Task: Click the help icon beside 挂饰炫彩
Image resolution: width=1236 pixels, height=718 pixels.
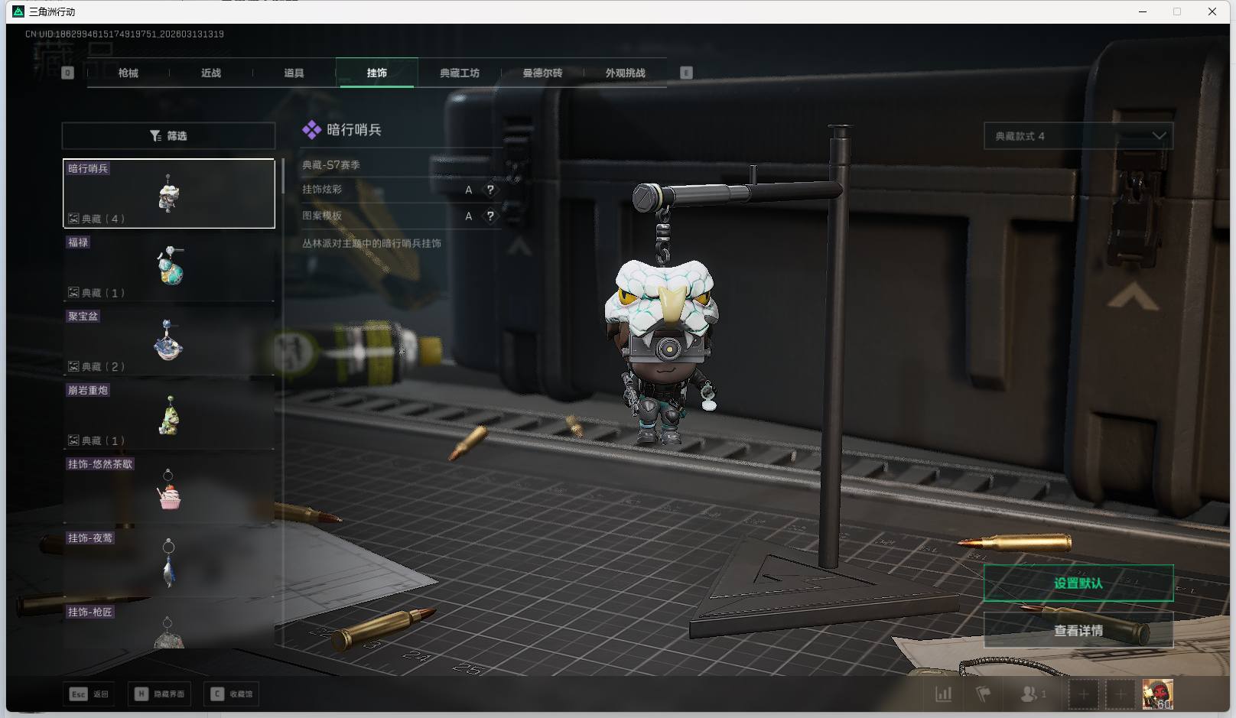Action: (x=490, y=190)
